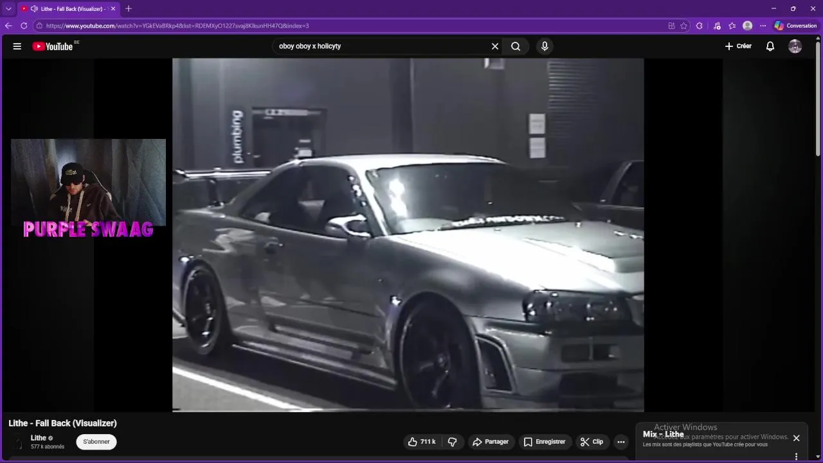This screenshot has width=823, height=463.
Task: Start voice search with the microphone icon
Action: [545, 46]
